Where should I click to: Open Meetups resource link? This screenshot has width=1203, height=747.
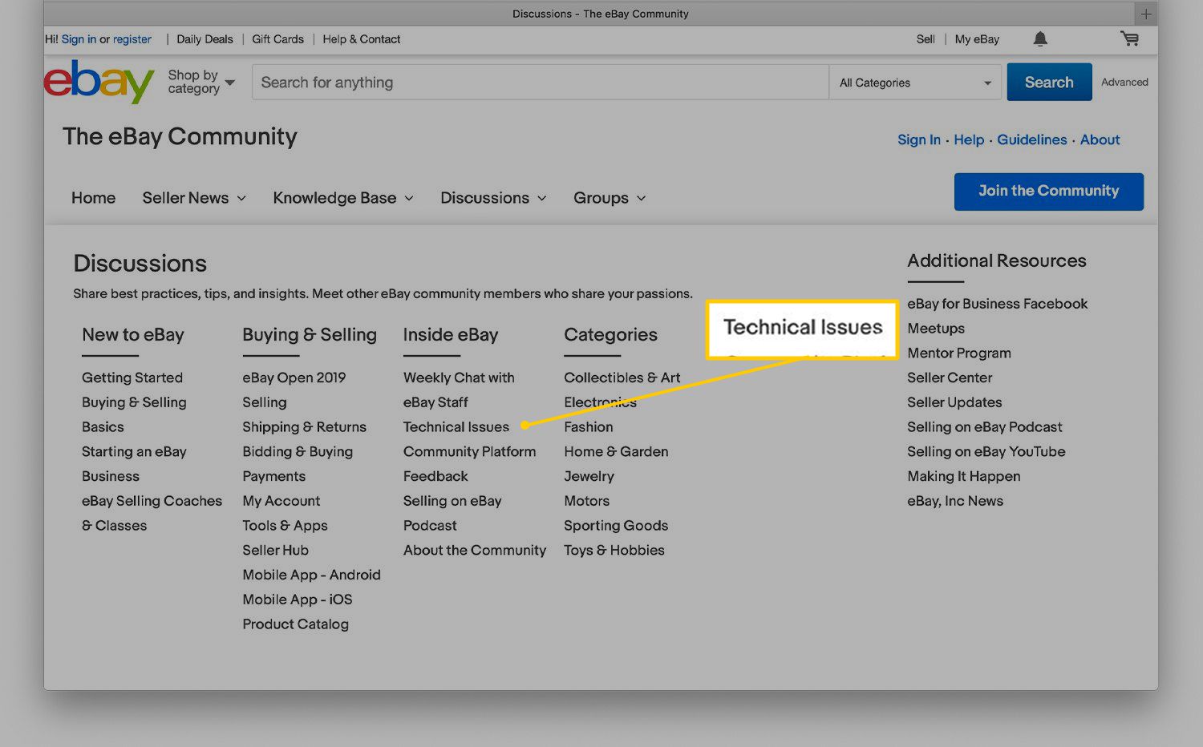coord(936,329)
